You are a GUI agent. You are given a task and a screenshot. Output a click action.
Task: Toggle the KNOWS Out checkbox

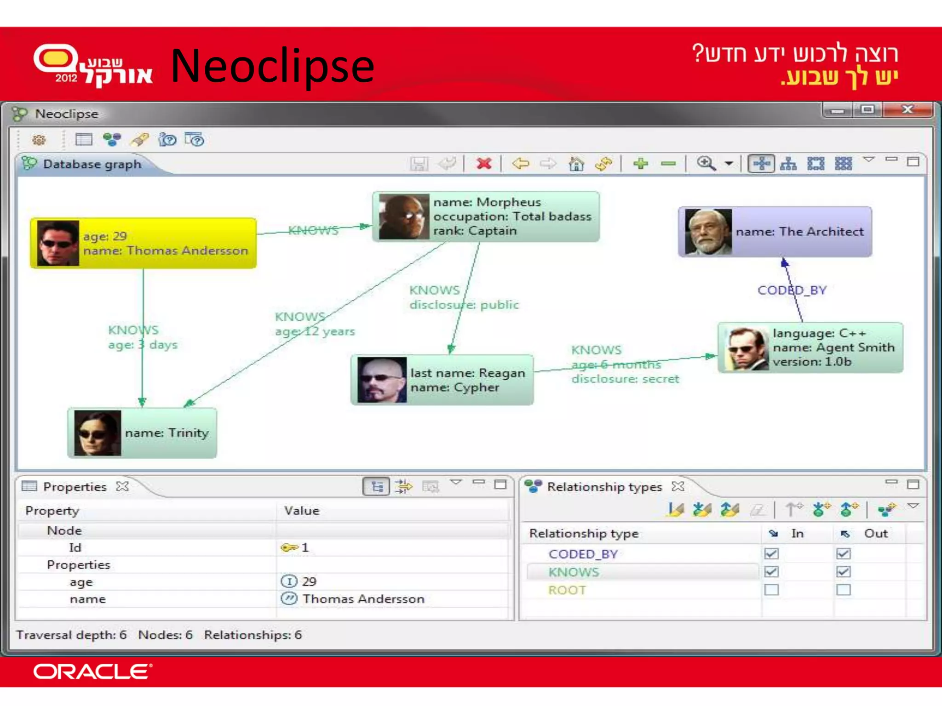(844, 572)
